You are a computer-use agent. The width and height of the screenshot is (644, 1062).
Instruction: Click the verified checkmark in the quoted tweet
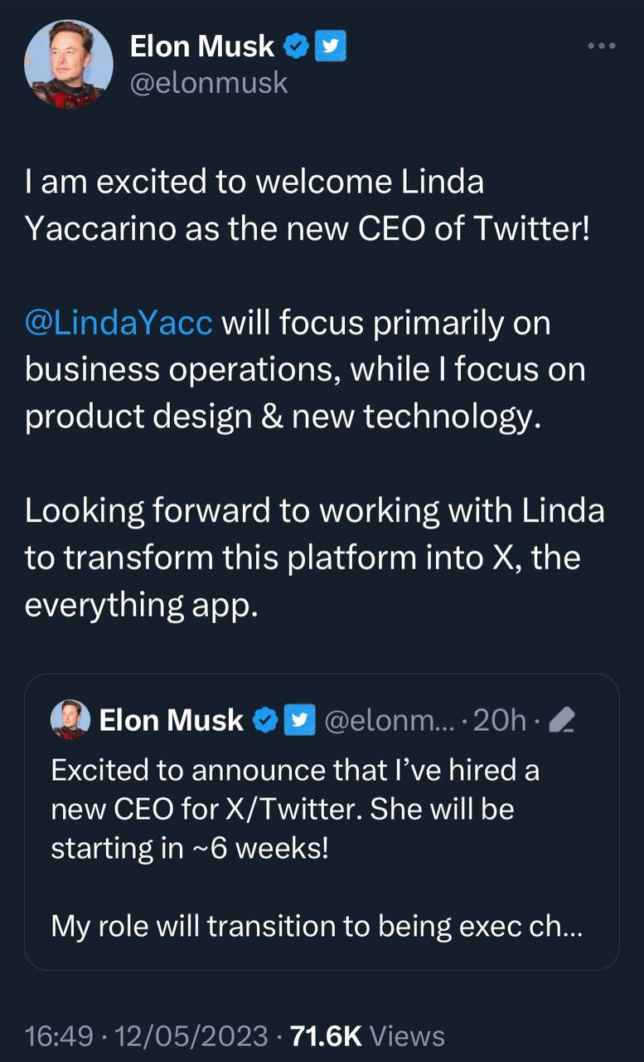(x=264, y=721)
